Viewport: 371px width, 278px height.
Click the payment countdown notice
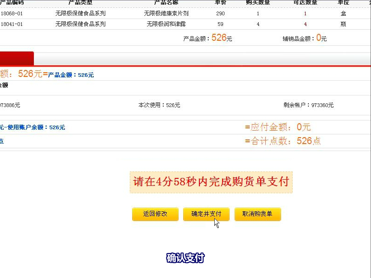point(211,182)
